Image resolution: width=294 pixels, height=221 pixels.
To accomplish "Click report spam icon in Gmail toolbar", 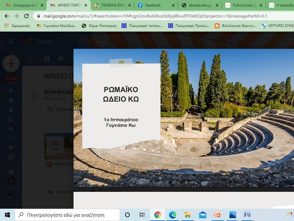I will [61, 59].
